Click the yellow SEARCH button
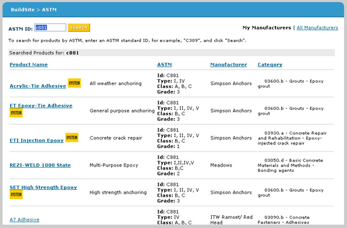347x228 pixels. pos(79,28)
